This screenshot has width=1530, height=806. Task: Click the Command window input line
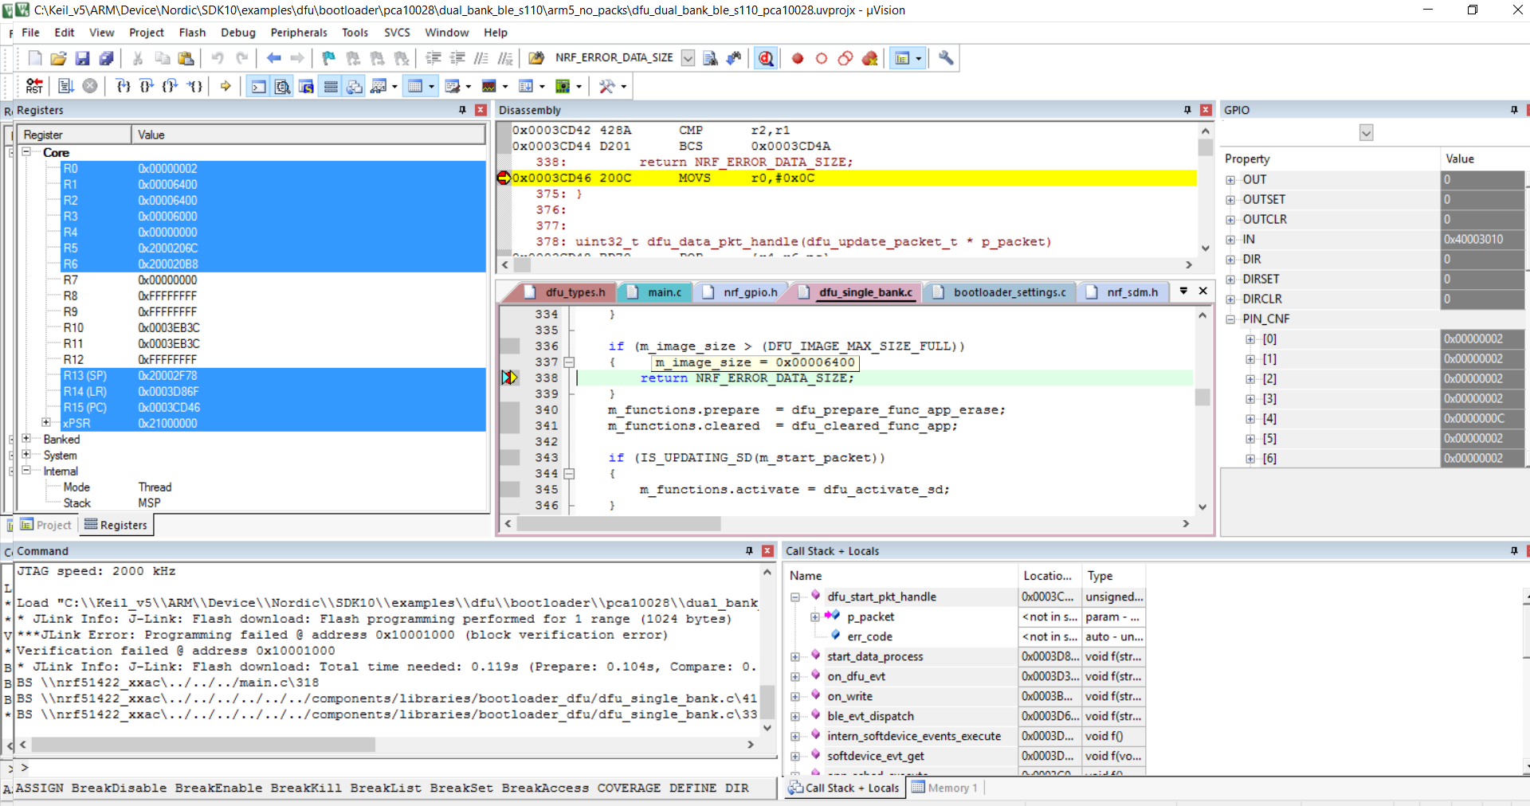click(396, 768)
